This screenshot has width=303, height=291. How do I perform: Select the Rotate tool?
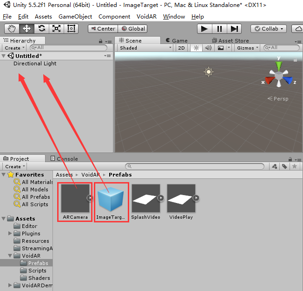click(x=41, y=29)
